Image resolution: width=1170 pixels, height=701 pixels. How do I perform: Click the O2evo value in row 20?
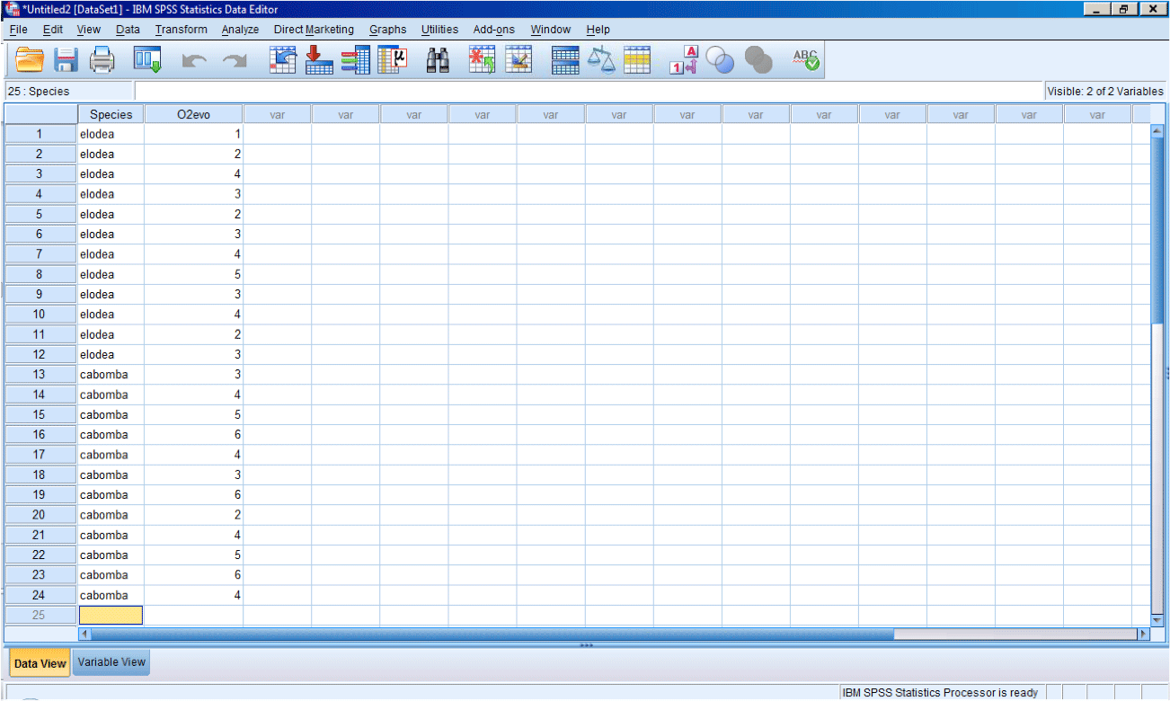193,515
